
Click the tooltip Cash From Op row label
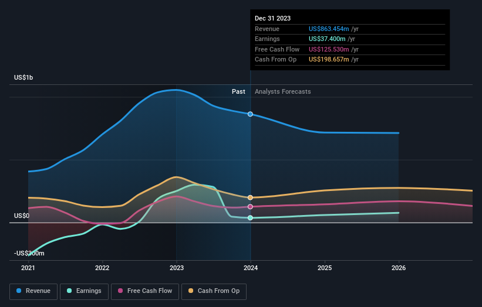(x=276, y=60)
